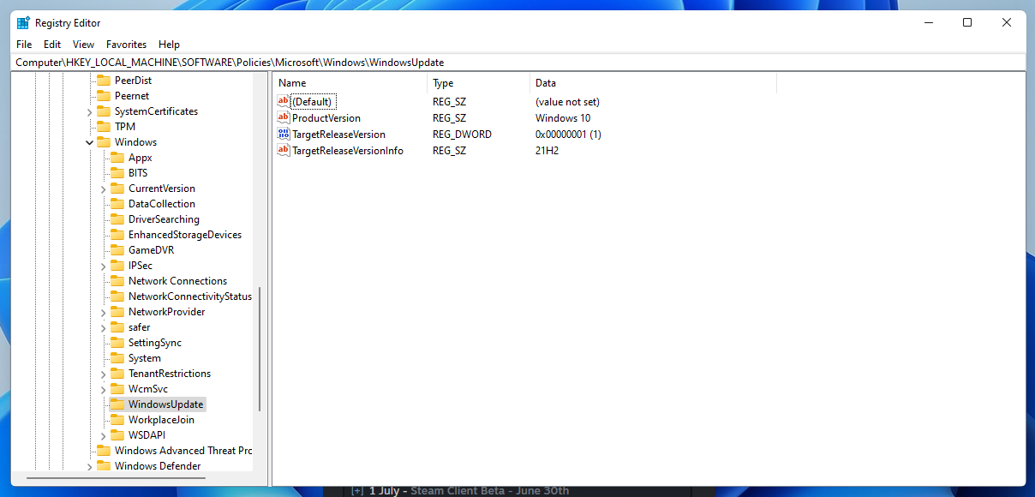Click the DataCollection folder icon
1035x497 pixels.
pos(117,204)
